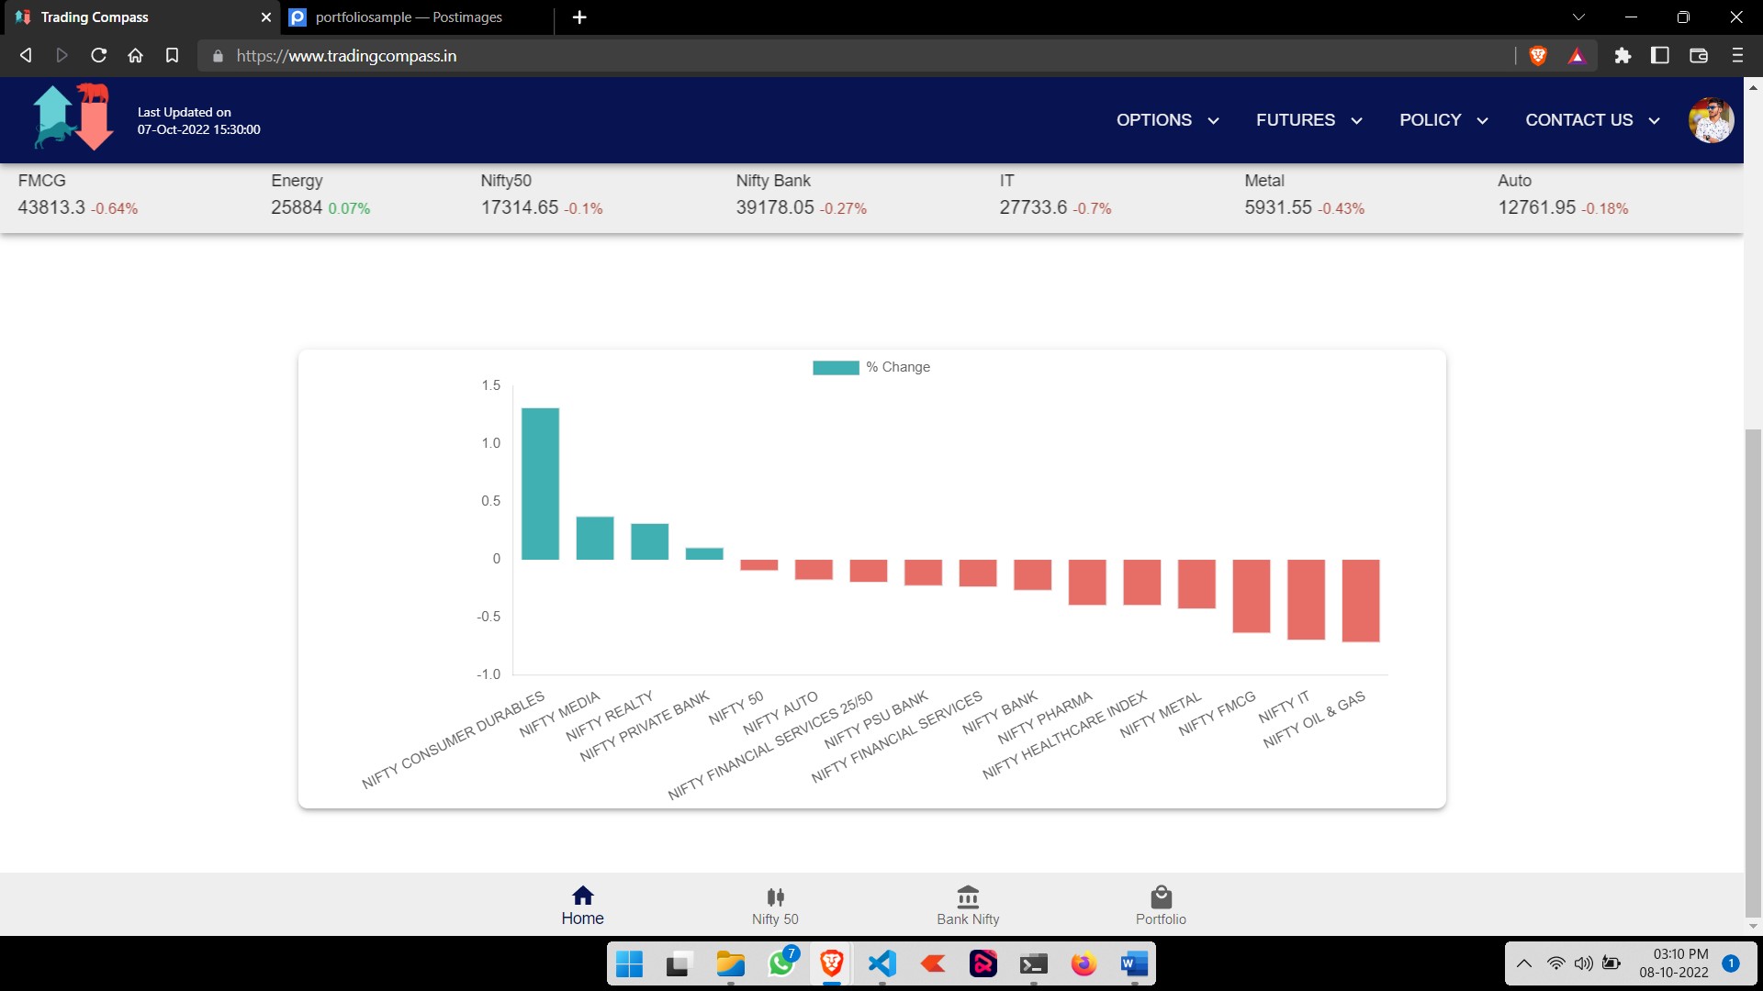The image size is (1763, 991).
Task: Open Microsoft Word from taskbar
Action: click(x=1134, y=963)
